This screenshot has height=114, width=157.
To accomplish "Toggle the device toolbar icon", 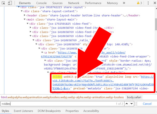I will [10, 3].
